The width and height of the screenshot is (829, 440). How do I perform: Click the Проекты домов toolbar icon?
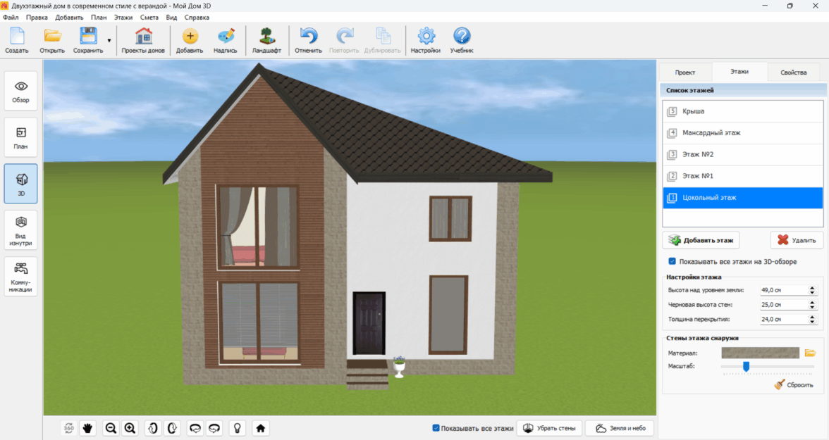pos(143,41)
